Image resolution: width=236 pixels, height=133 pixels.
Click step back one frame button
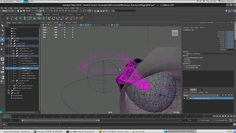point(217,116)
